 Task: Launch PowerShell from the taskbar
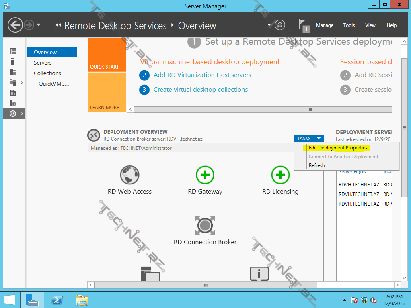[x=57, y=300]
